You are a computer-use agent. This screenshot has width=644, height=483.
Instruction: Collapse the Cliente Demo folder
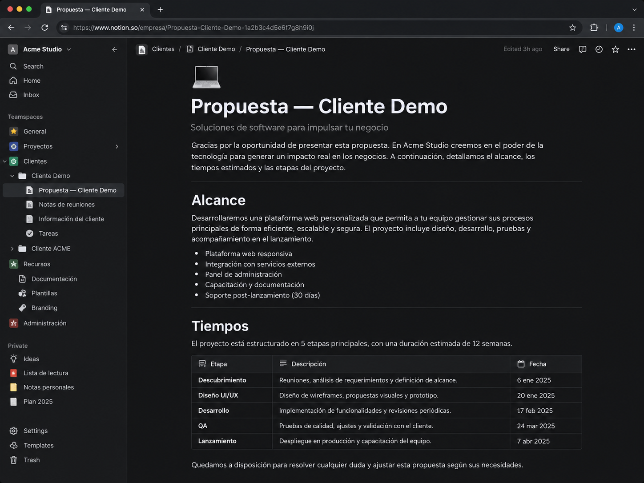click(x=12, y=176)
